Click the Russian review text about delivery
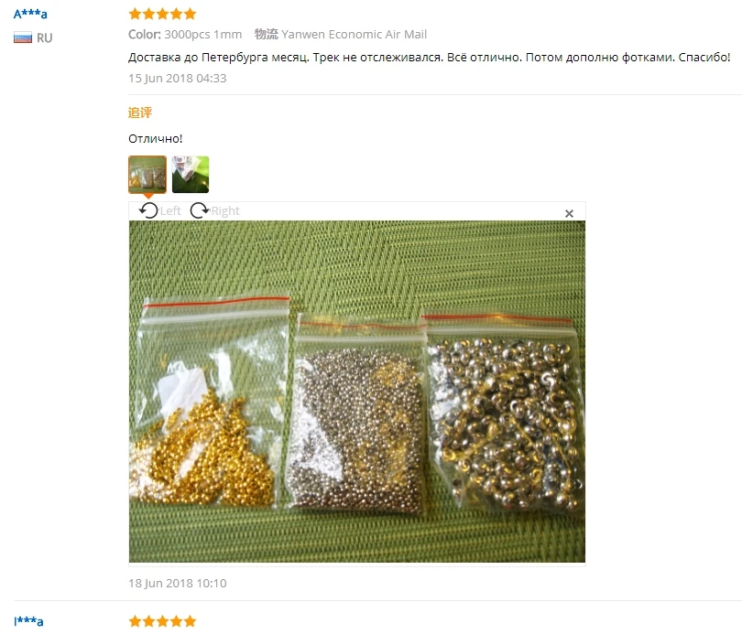Image resolution: width=742 pixels, height=634 pixels. [x=430, y=57]
